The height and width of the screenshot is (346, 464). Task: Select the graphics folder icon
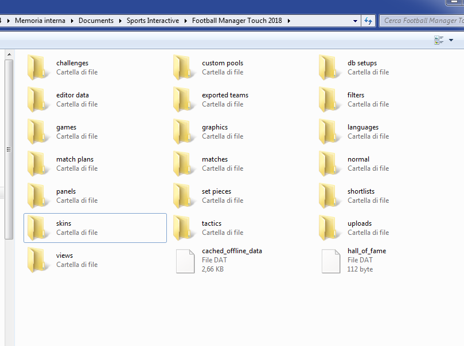pyautogui.click(x=184, y=132)
